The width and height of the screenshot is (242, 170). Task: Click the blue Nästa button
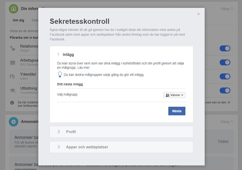pyautogui.click(x=177, y=111)
